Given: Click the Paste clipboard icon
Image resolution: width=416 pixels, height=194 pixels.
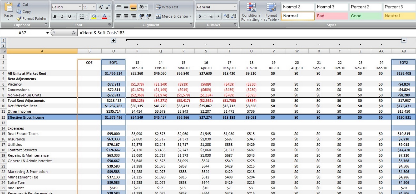Looking at the screenshot, I should point(8,8).
